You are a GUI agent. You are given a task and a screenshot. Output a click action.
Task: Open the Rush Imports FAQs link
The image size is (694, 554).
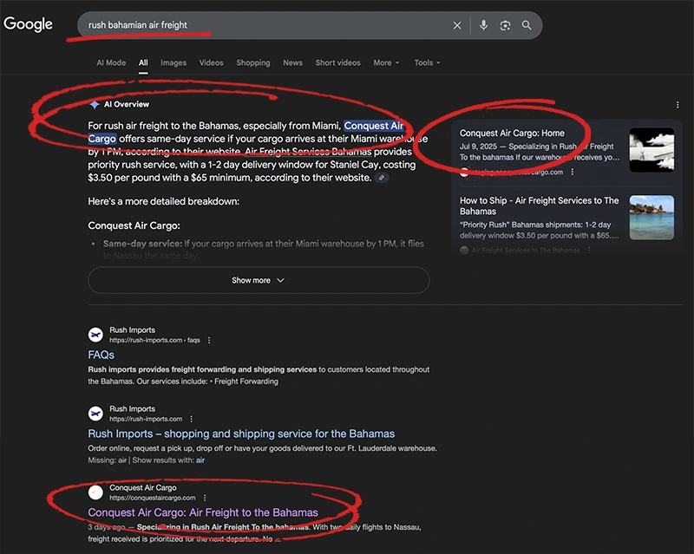pos(101,355)
